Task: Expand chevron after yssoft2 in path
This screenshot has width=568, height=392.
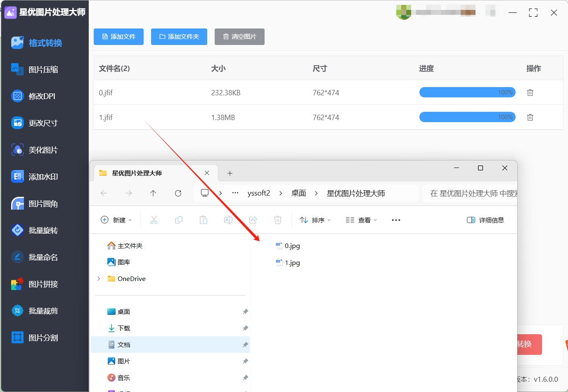Action: pos(281,193)
